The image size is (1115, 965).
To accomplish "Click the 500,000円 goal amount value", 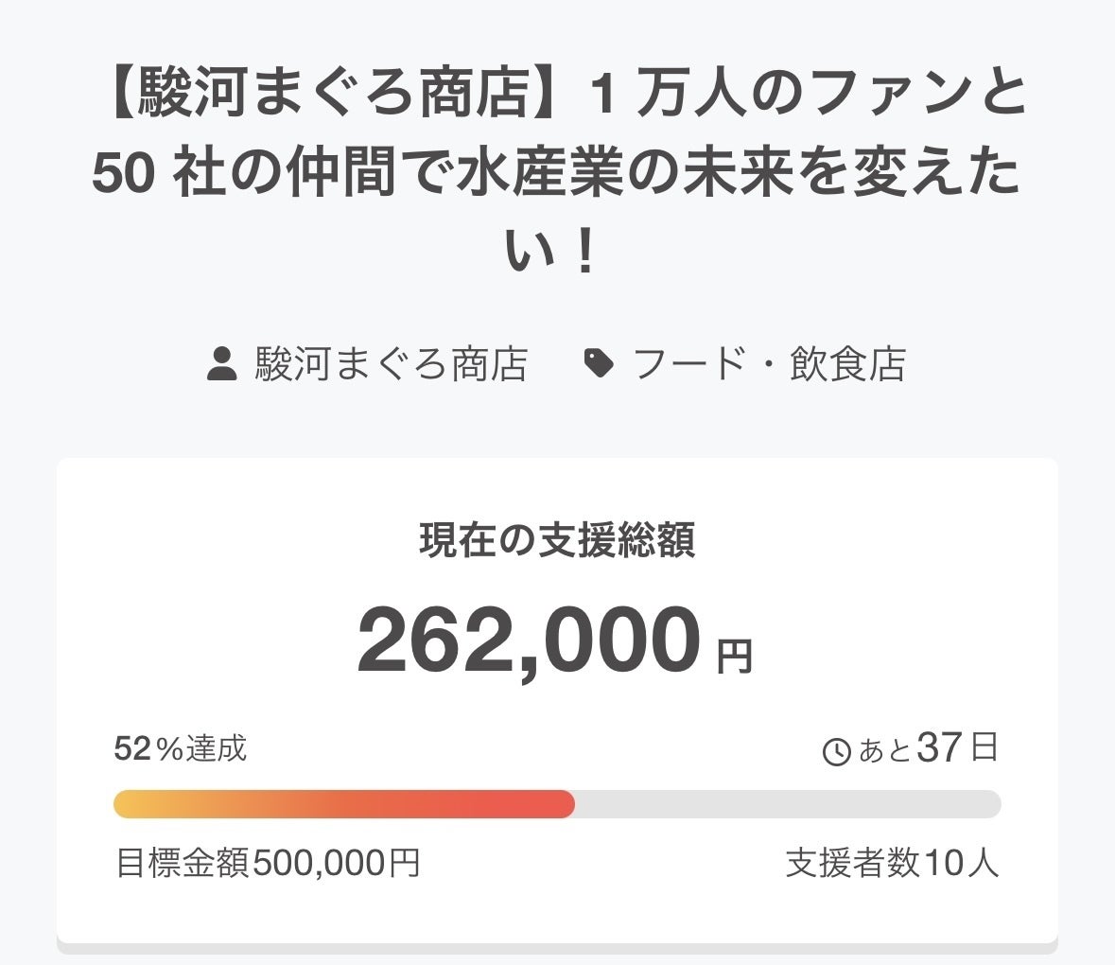I will click(336, 863).
